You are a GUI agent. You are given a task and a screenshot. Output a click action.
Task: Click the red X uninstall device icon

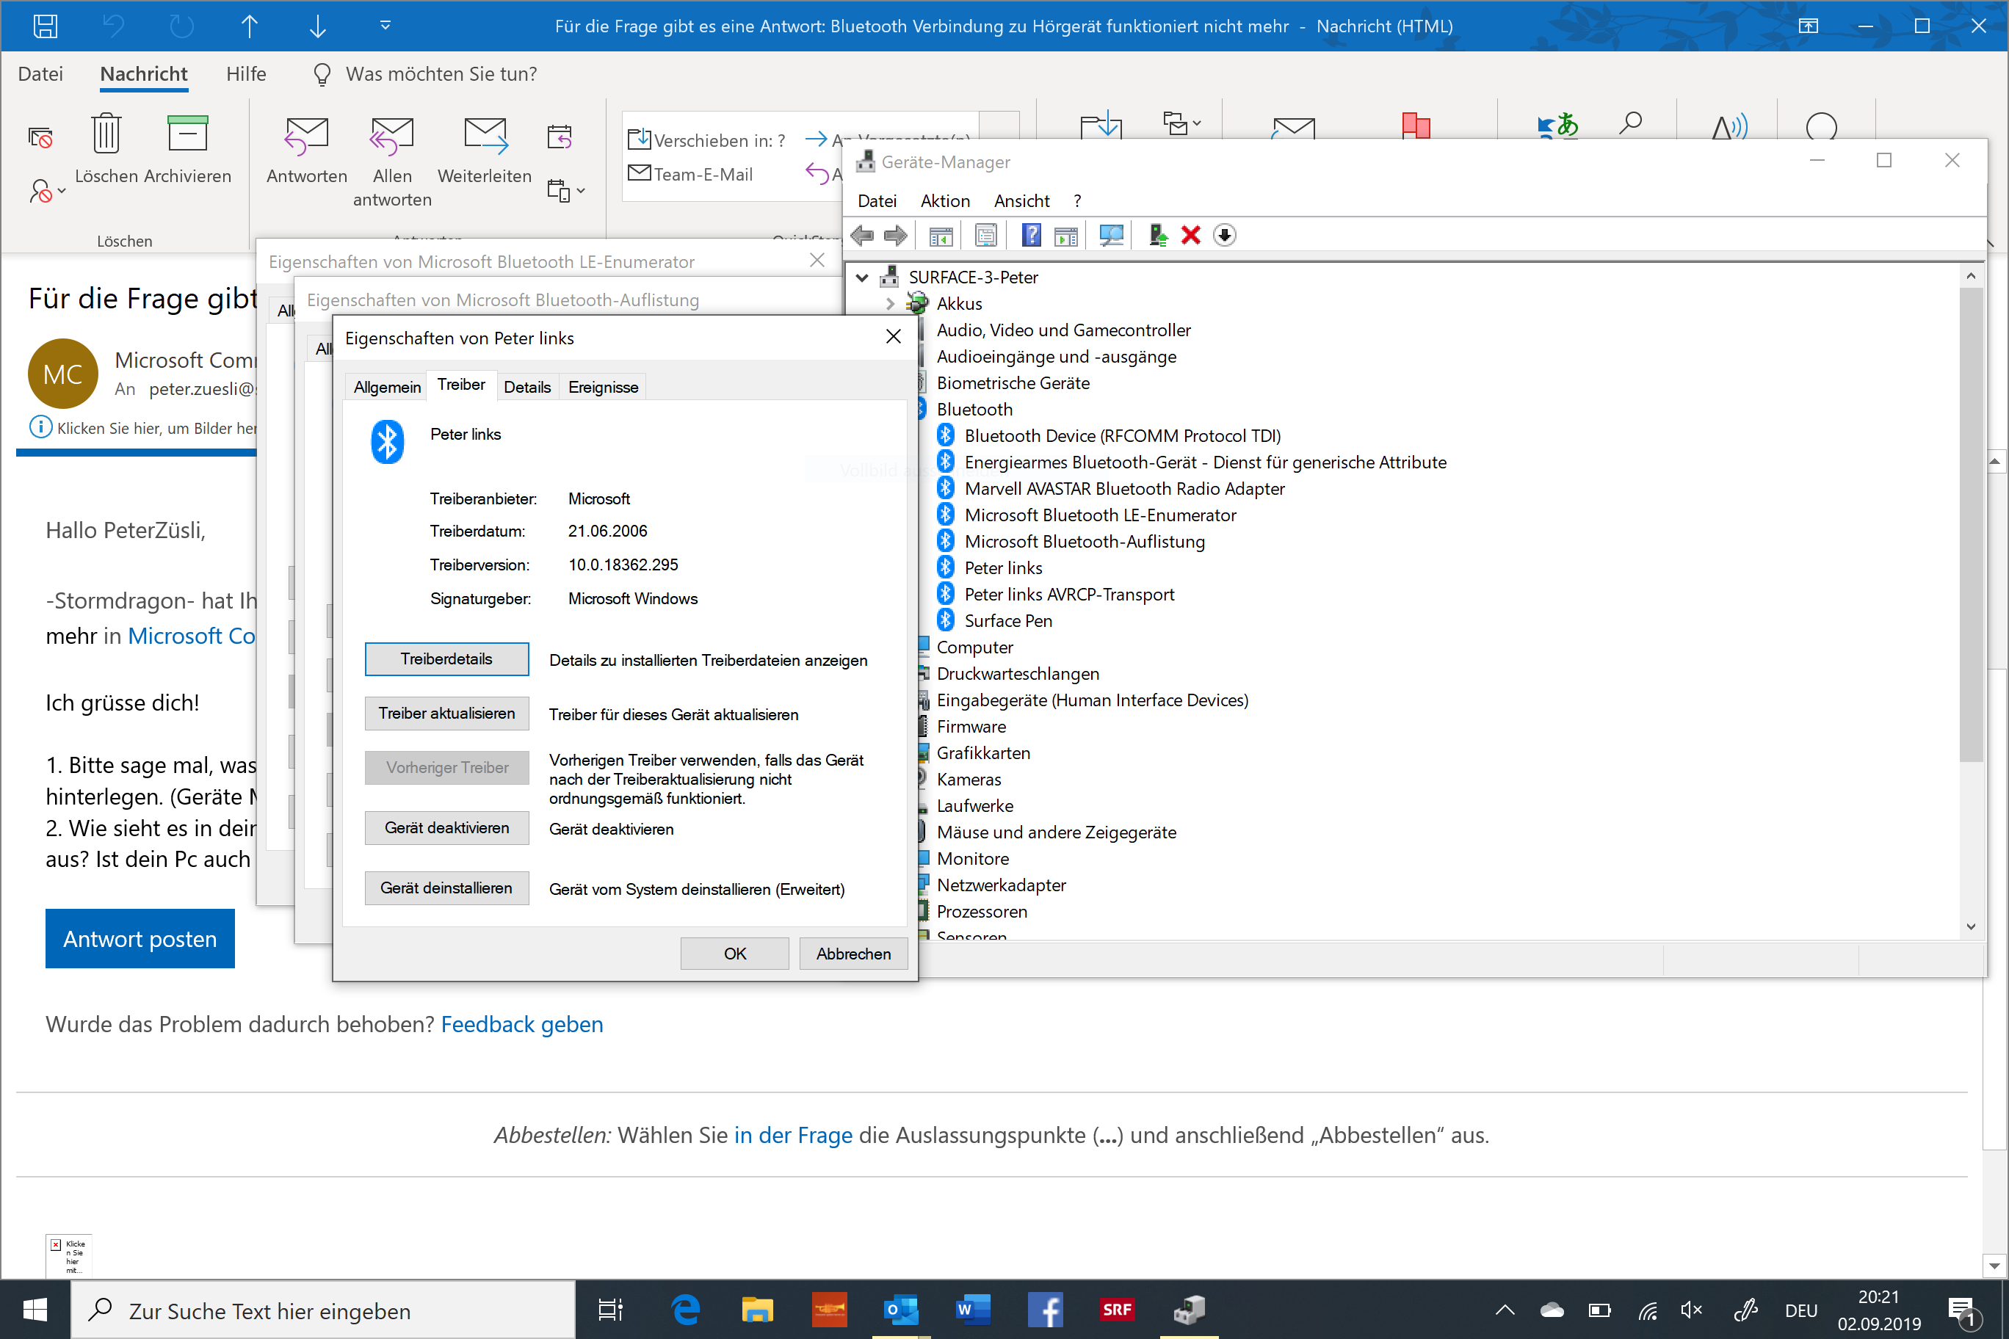pyautogui.click(x=1191, y=235)
